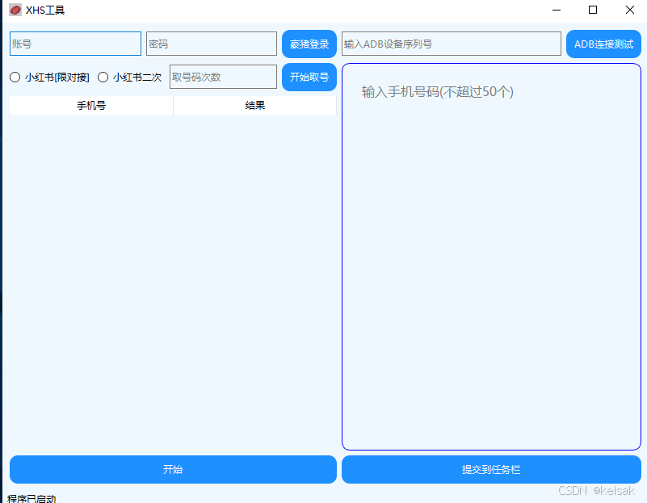This screenshot has height=503, width=647.
Task: Select the 小红书[限对接] radio button
Action: click(13, 77)
